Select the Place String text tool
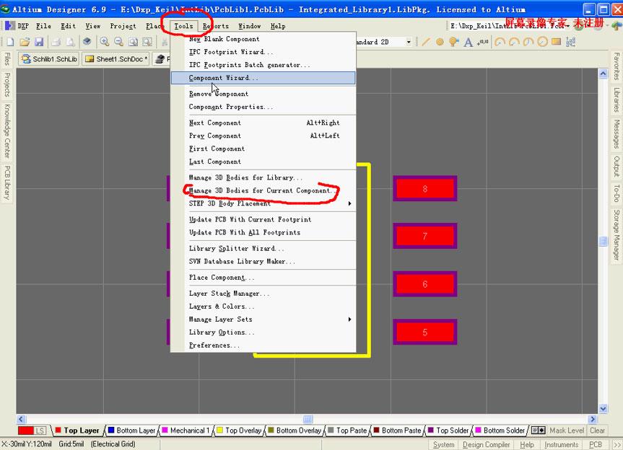The width and height of the screenshot is (623, 450). click(469, 43)
